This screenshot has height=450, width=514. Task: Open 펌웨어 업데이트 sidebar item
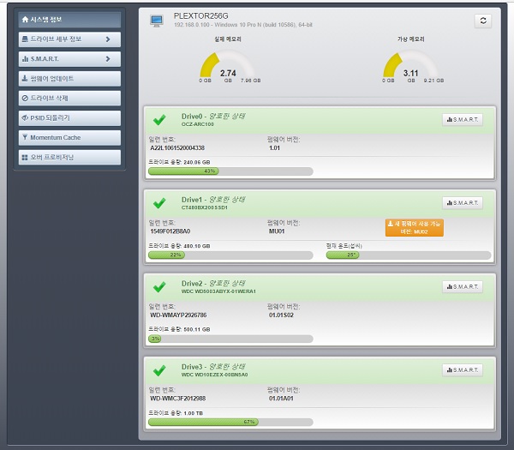click(69, 79)
